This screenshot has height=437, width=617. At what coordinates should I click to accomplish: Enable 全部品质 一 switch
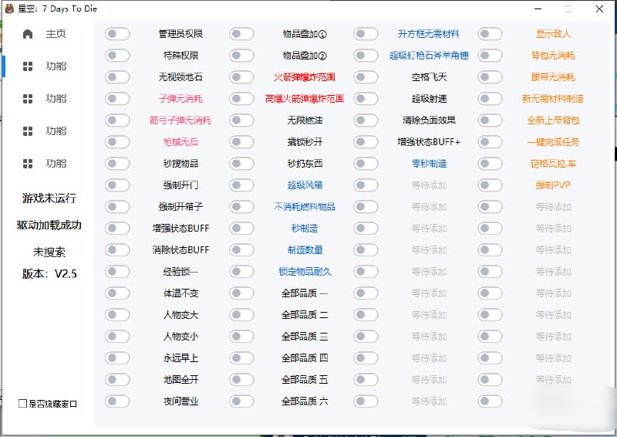tap(241, 293)
